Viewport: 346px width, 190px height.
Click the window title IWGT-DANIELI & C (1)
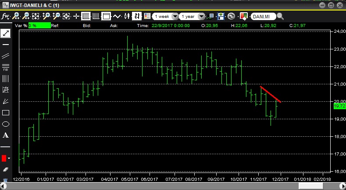[34, 5]
